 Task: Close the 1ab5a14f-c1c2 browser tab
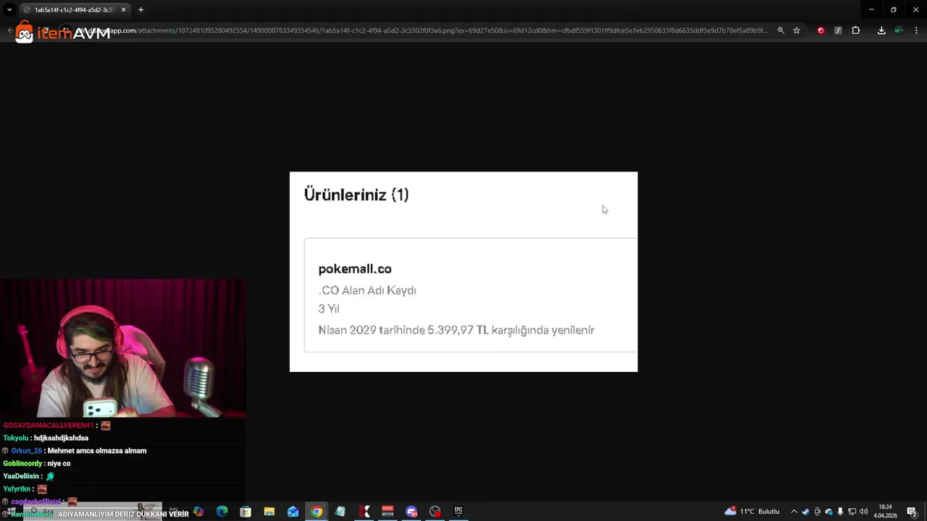pyautogui.click(x=123, y=9)
